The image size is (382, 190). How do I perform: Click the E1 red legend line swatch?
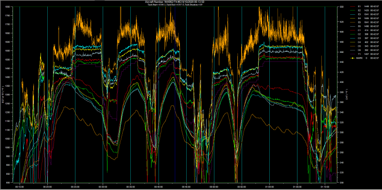352,6
